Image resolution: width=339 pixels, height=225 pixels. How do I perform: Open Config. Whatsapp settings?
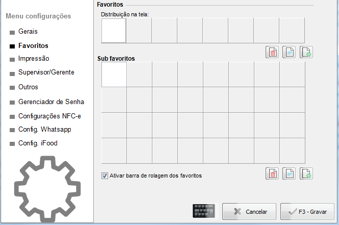click(45, 130)
